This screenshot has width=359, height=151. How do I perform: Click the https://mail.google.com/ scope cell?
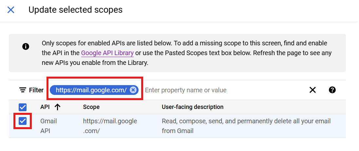pos(110,126)
